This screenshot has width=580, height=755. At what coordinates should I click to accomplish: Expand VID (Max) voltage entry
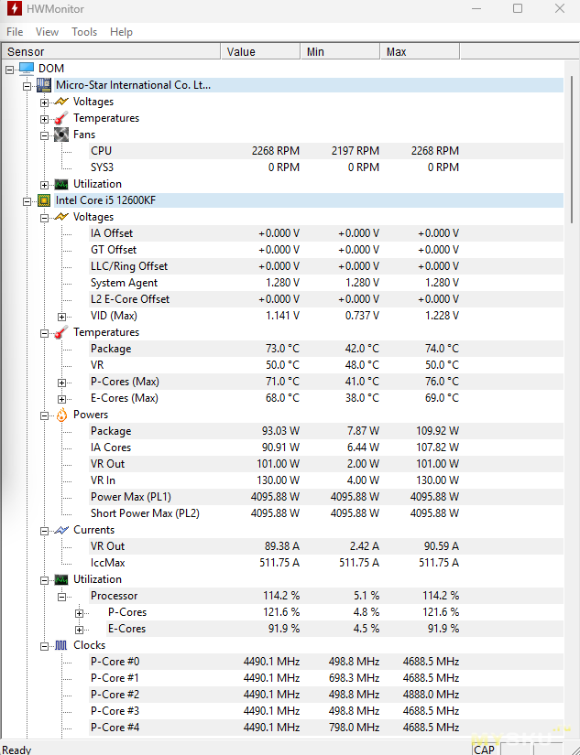click(x=61, y=316)
